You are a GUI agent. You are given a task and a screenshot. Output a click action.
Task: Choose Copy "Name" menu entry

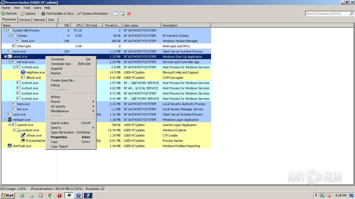[71, 146]
